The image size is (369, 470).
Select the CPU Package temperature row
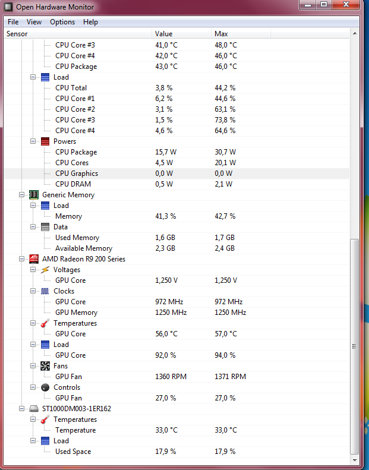click(176, 67)
